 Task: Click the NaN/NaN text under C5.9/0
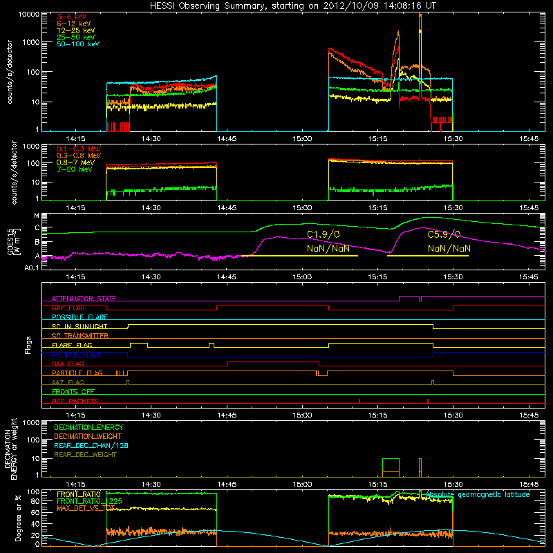pyautogui.click(x=449, y=248)
